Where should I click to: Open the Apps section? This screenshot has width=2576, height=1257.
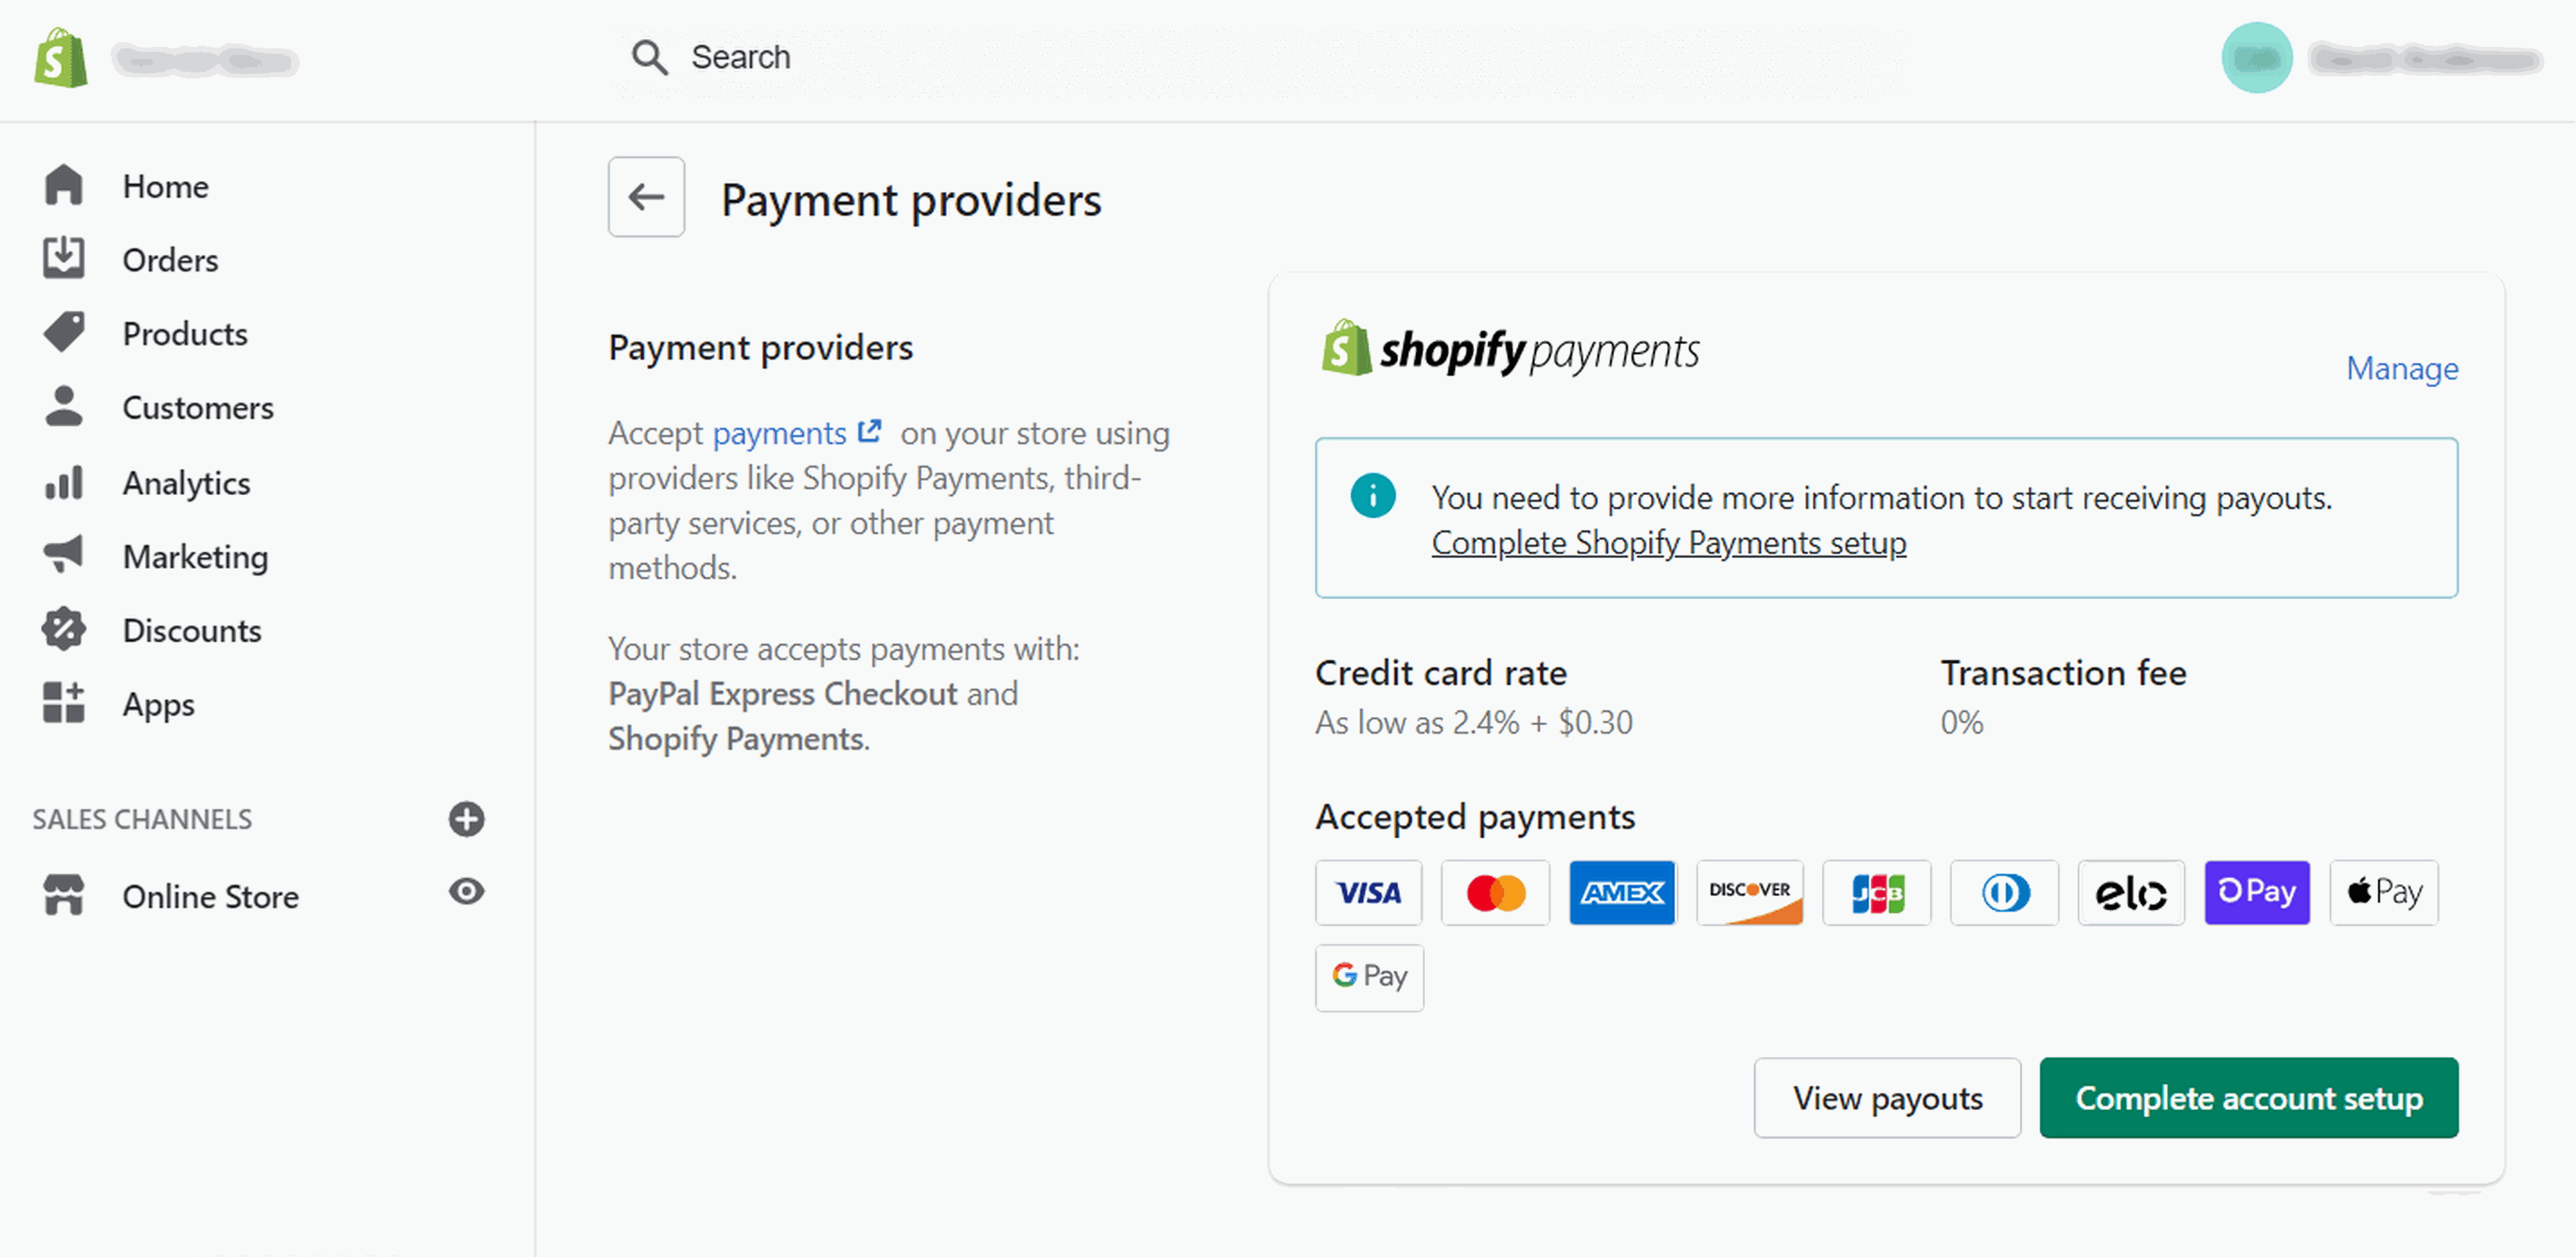click(158, 704)
